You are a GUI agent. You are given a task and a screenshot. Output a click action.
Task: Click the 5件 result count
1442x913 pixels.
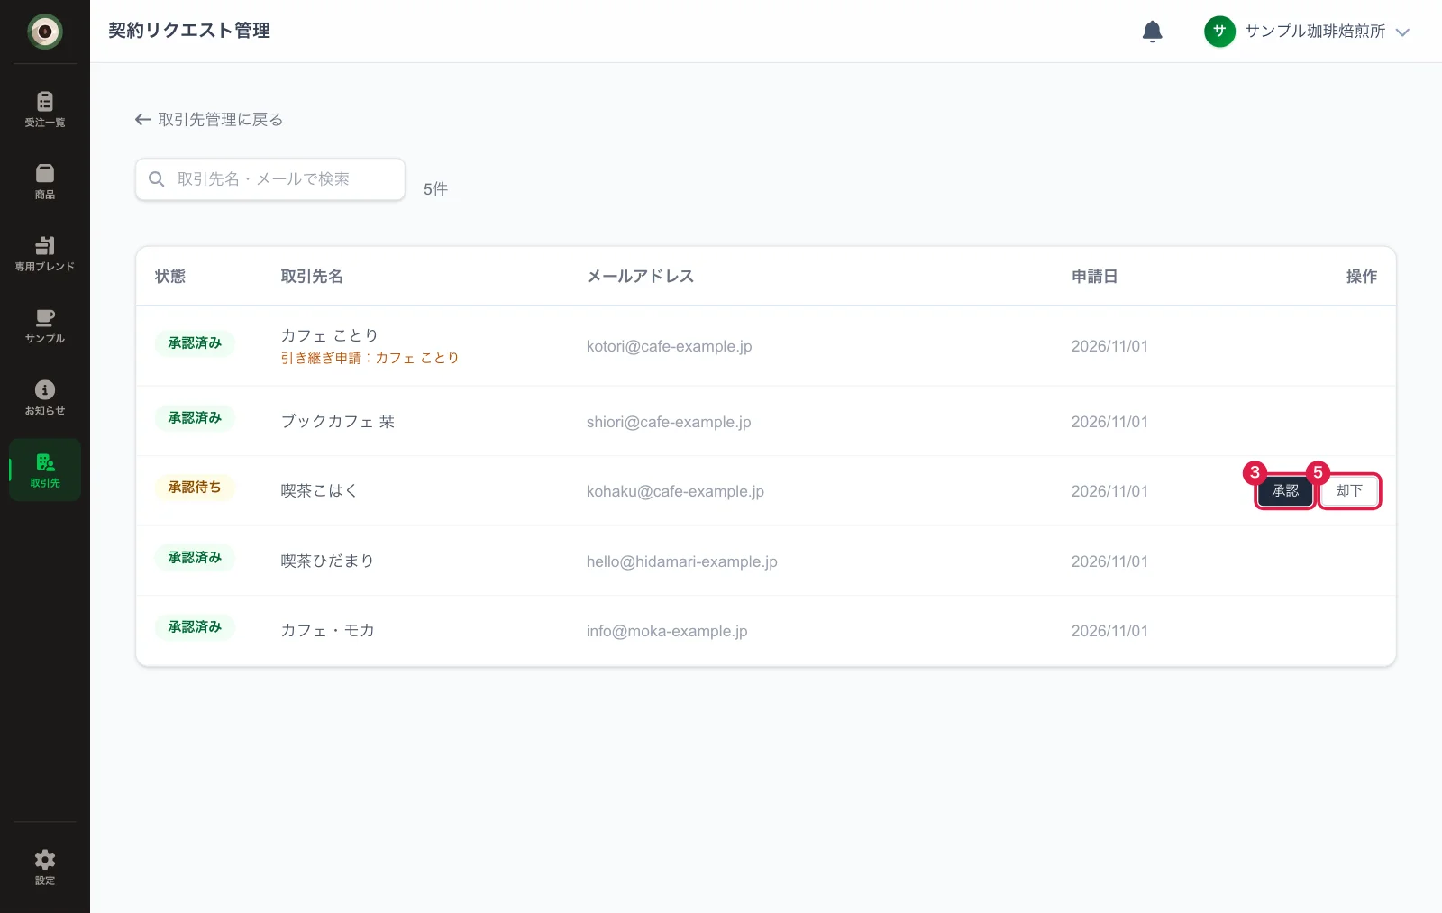(435, 189)
